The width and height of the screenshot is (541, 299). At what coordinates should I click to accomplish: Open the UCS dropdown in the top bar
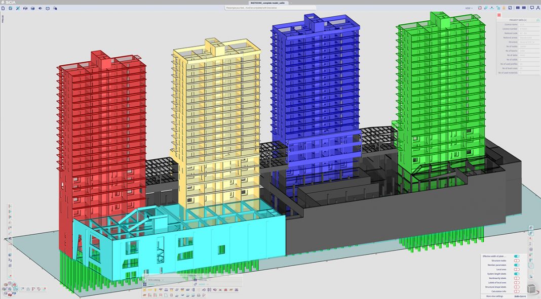[x=469, y=9]
